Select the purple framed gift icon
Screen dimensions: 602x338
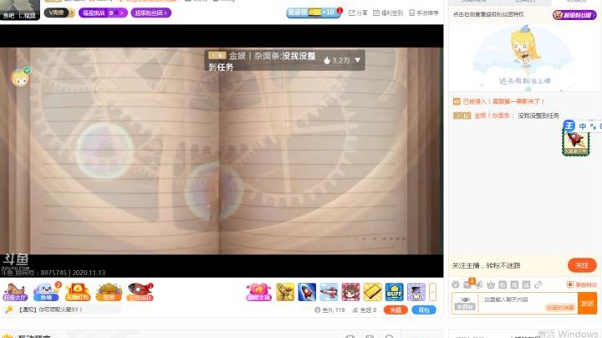pos(416,292)
